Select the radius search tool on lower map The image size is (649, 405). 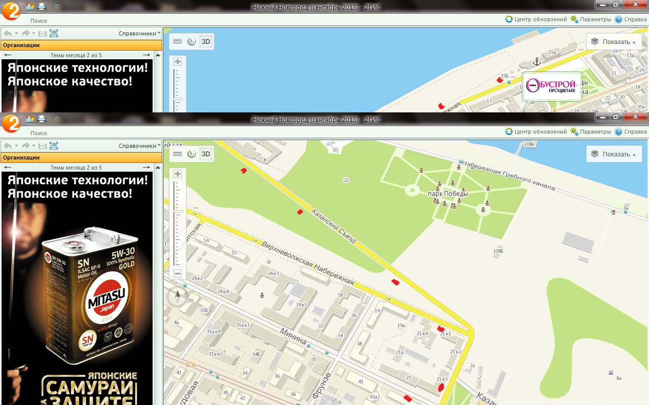[x=191, y=154]
